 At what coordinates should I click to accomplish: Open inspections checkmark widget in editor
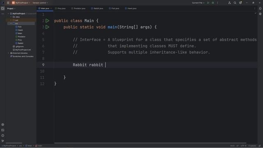(256, 13)
